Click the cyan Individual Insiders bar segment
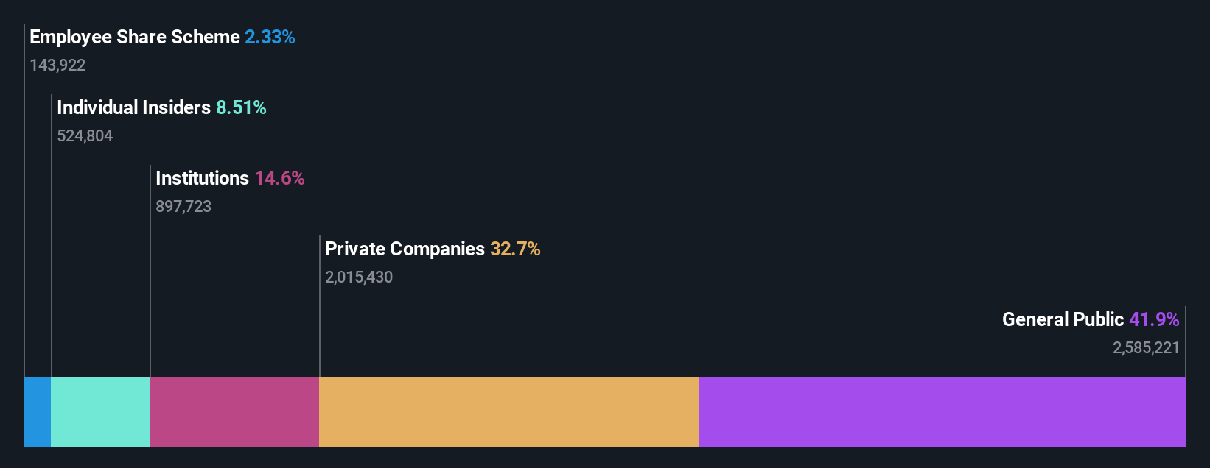 pyautogui.click(x=100, y=412)
